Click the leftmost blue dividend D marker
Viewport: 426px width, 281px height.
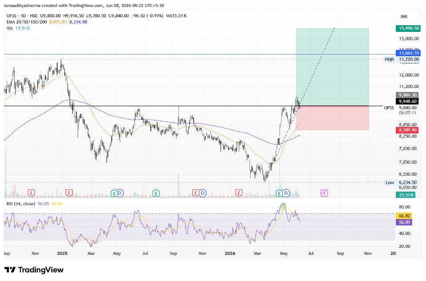coord(120,193)
